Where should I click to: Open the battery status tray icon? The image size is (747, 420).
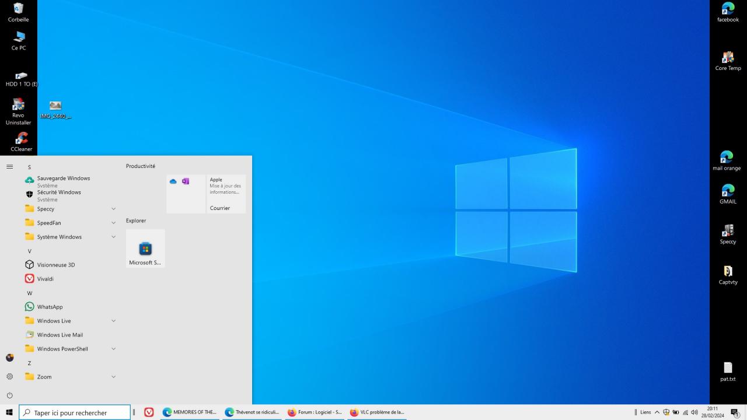click(x=676, y=412)
